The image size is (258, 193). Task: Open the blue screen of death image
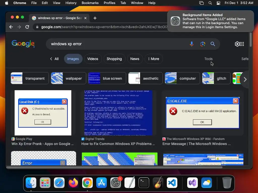click(118, 113)
